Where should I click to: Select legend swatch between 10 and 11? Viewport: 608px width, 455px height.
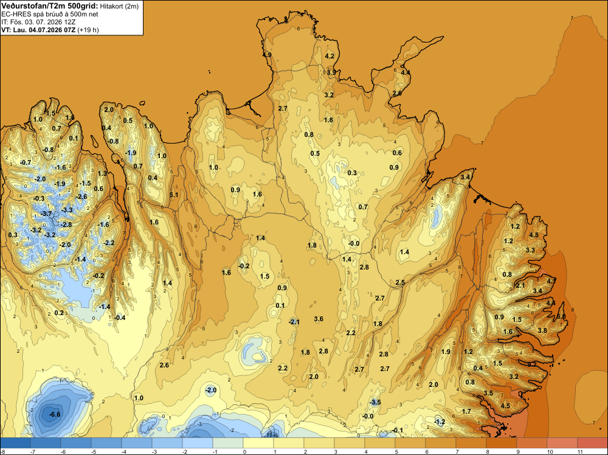click(x=562, y=443)
